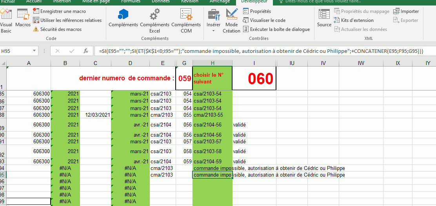Select the #N/A cell in column B row 96
Image resolution: width=436 pixels, height=206 pixels.
65,182
